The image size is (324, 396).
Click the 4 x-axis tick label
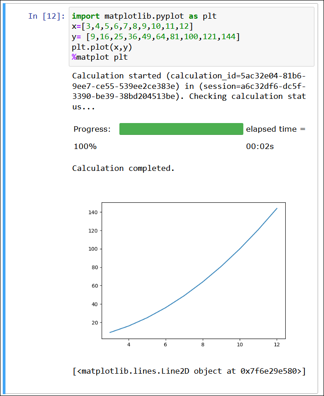(129, 345)
